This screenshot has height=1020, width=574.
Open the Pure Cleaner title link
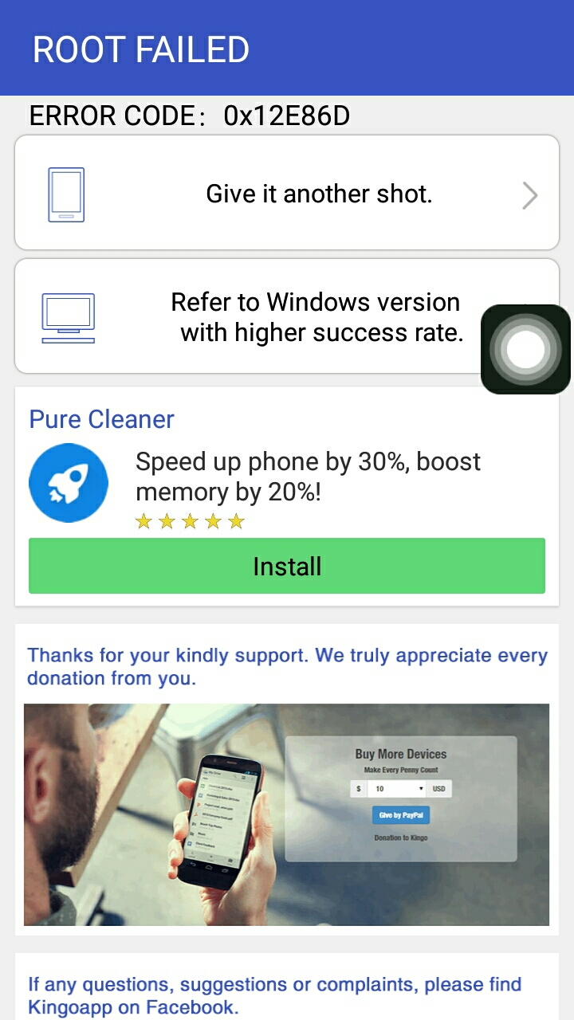click(102, 419)
